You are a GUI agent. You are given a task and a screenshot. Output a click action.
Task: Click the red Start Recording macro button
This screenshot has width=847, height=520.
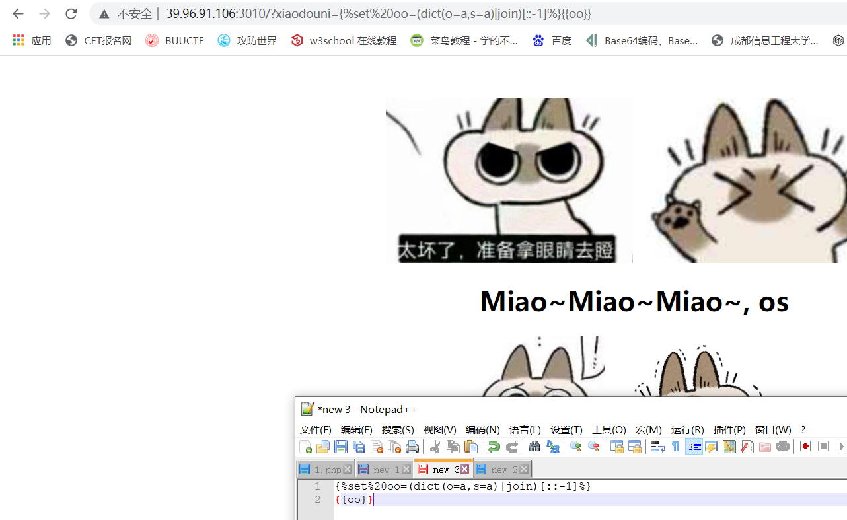(x=805, y=447)
